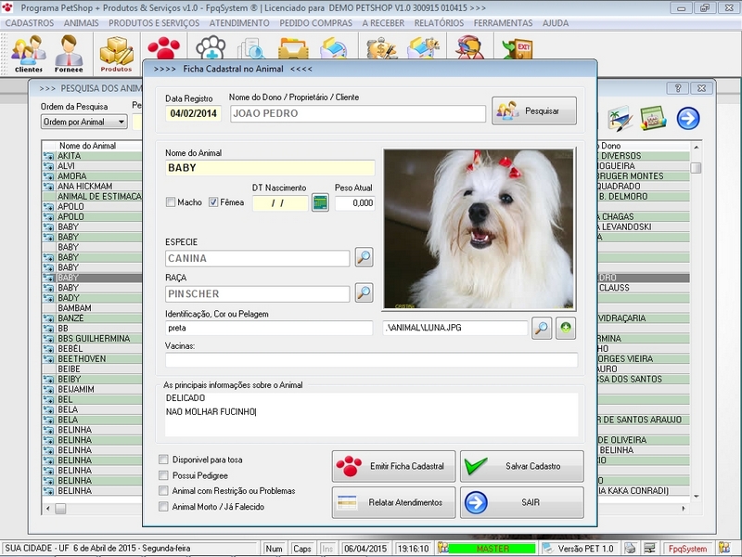The width and height of the screenshot is (742, 557).
Task: Click green plus icon to add photo
Action: pyautogui.click(x=565, y=328)
